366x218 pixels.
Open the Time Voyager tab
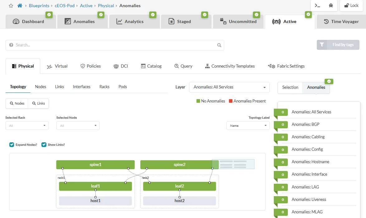pos(341,21)
